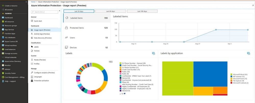Click Microsoft Word green treemap block
The image size is (255, 103).
[x=178, y=78]
